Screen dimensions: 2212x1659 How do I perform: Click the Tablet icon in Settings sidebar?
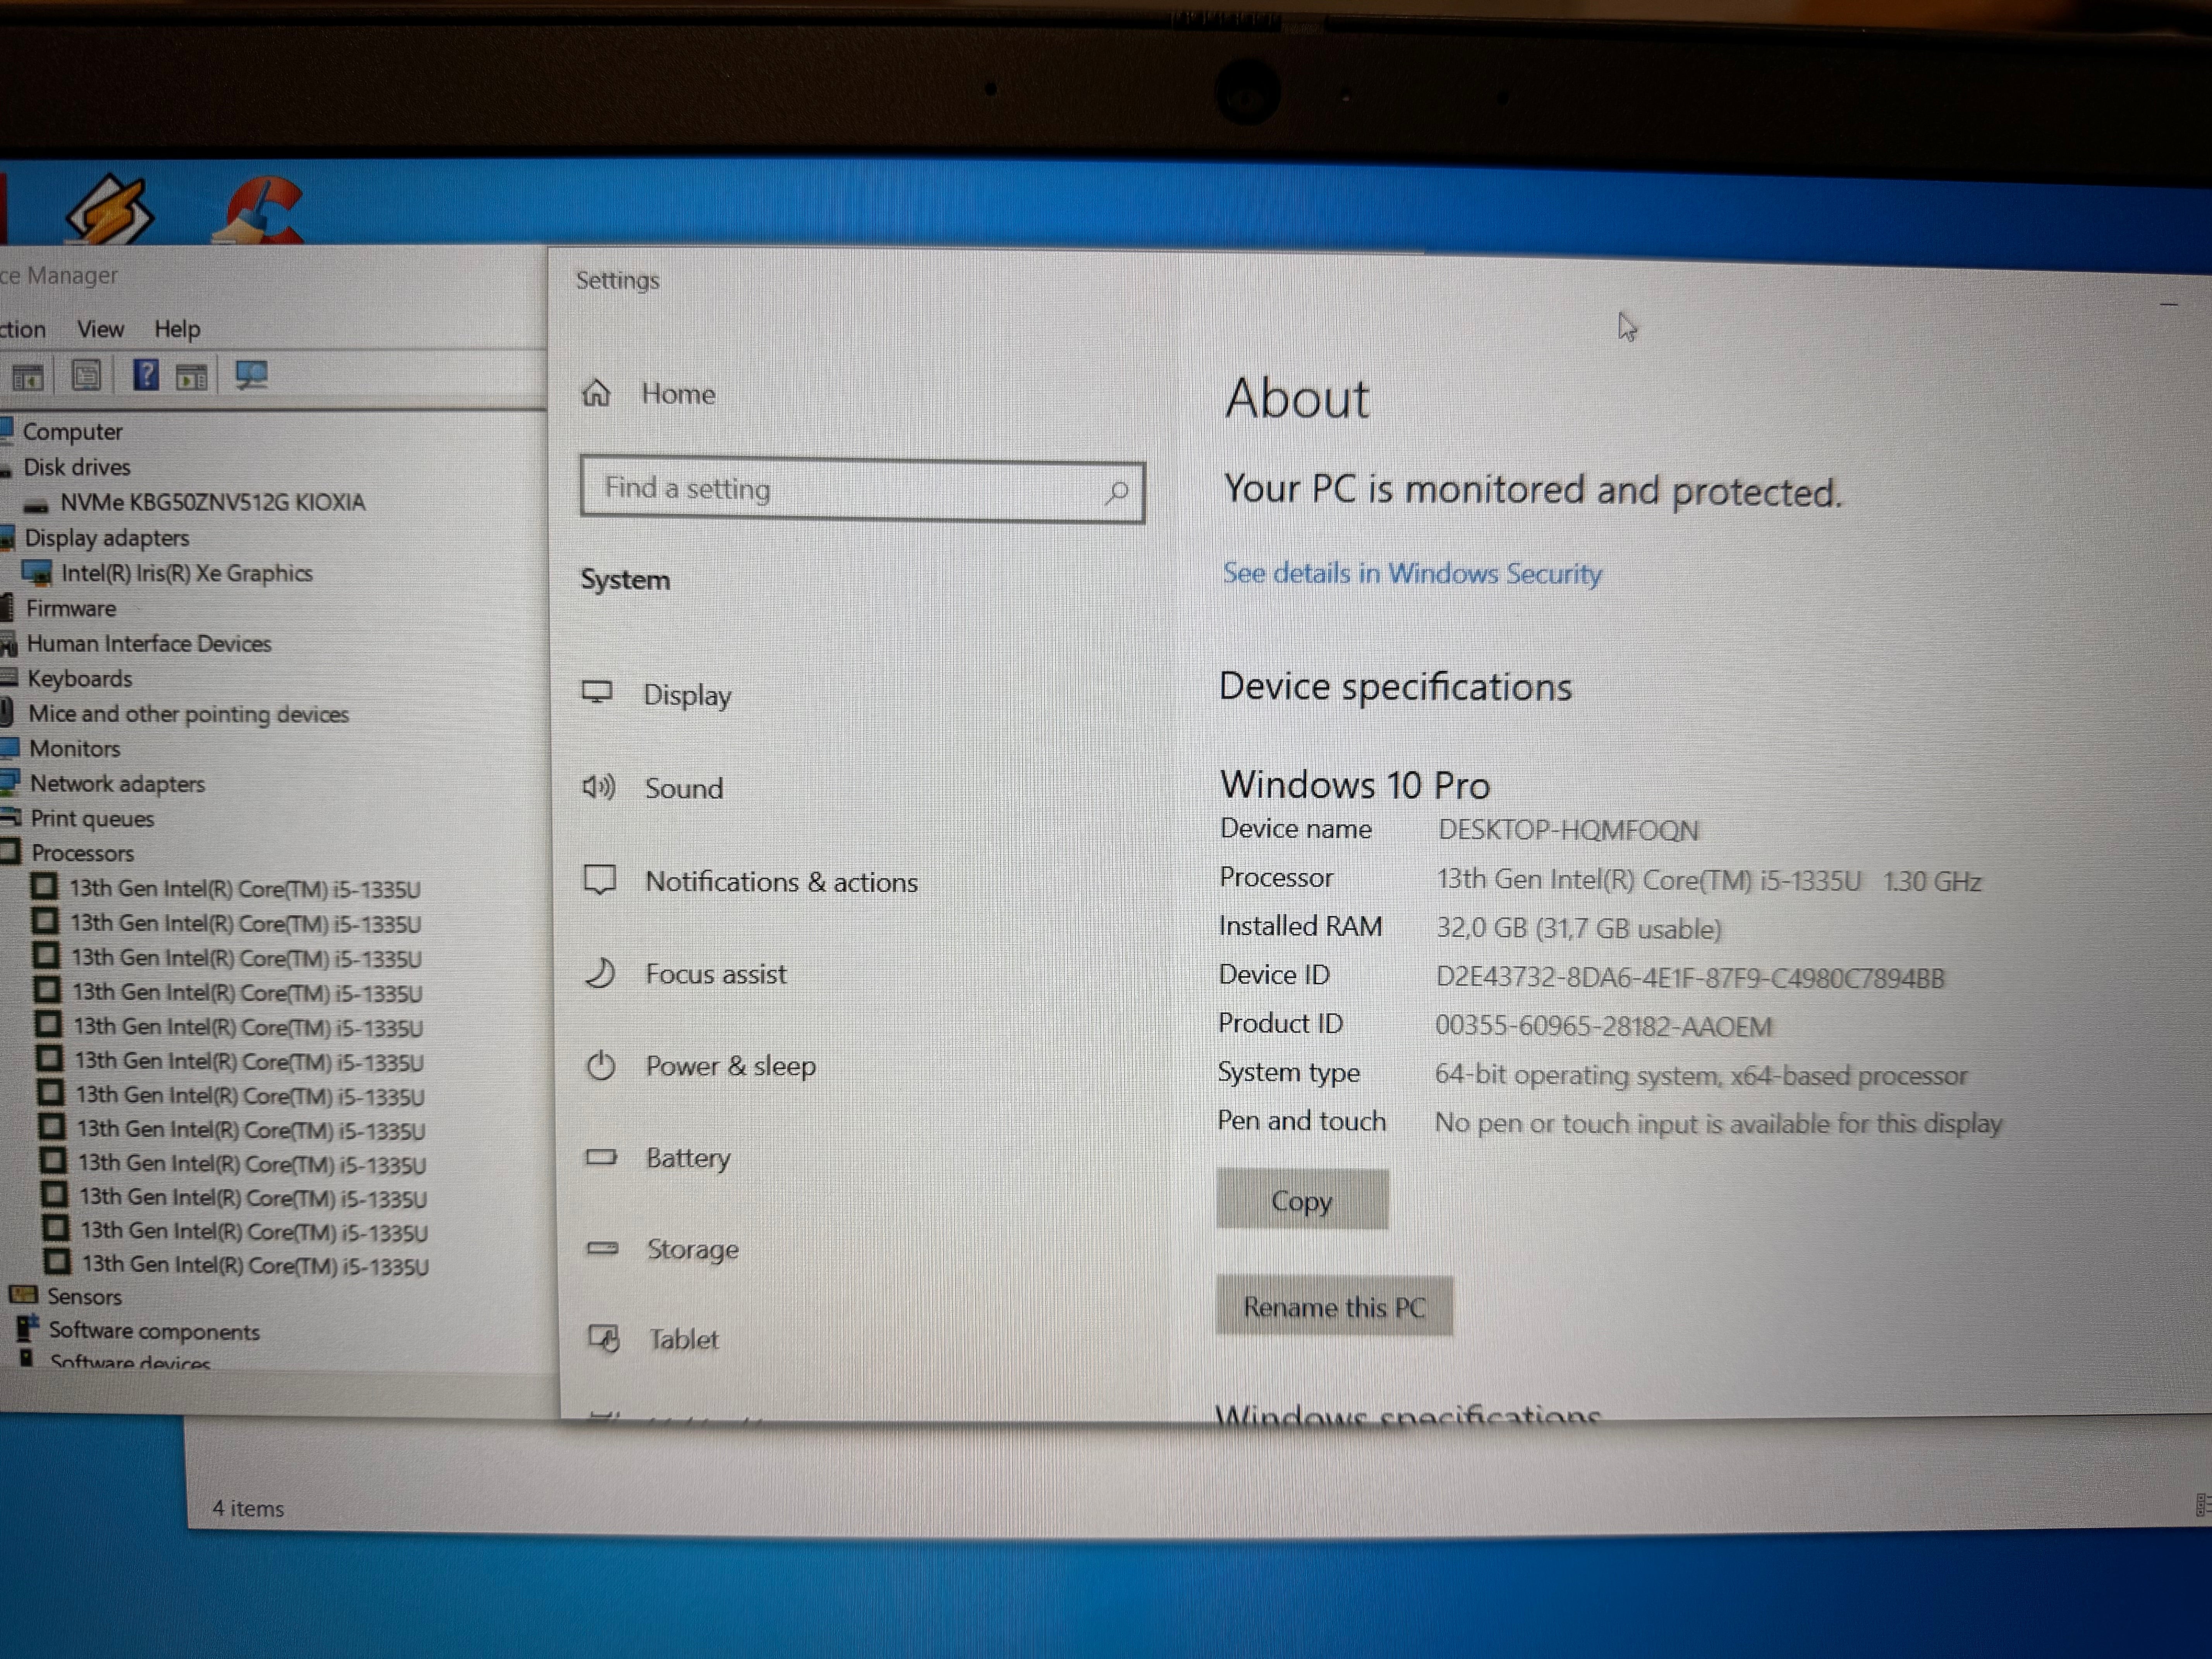(x=604, y=1338)
